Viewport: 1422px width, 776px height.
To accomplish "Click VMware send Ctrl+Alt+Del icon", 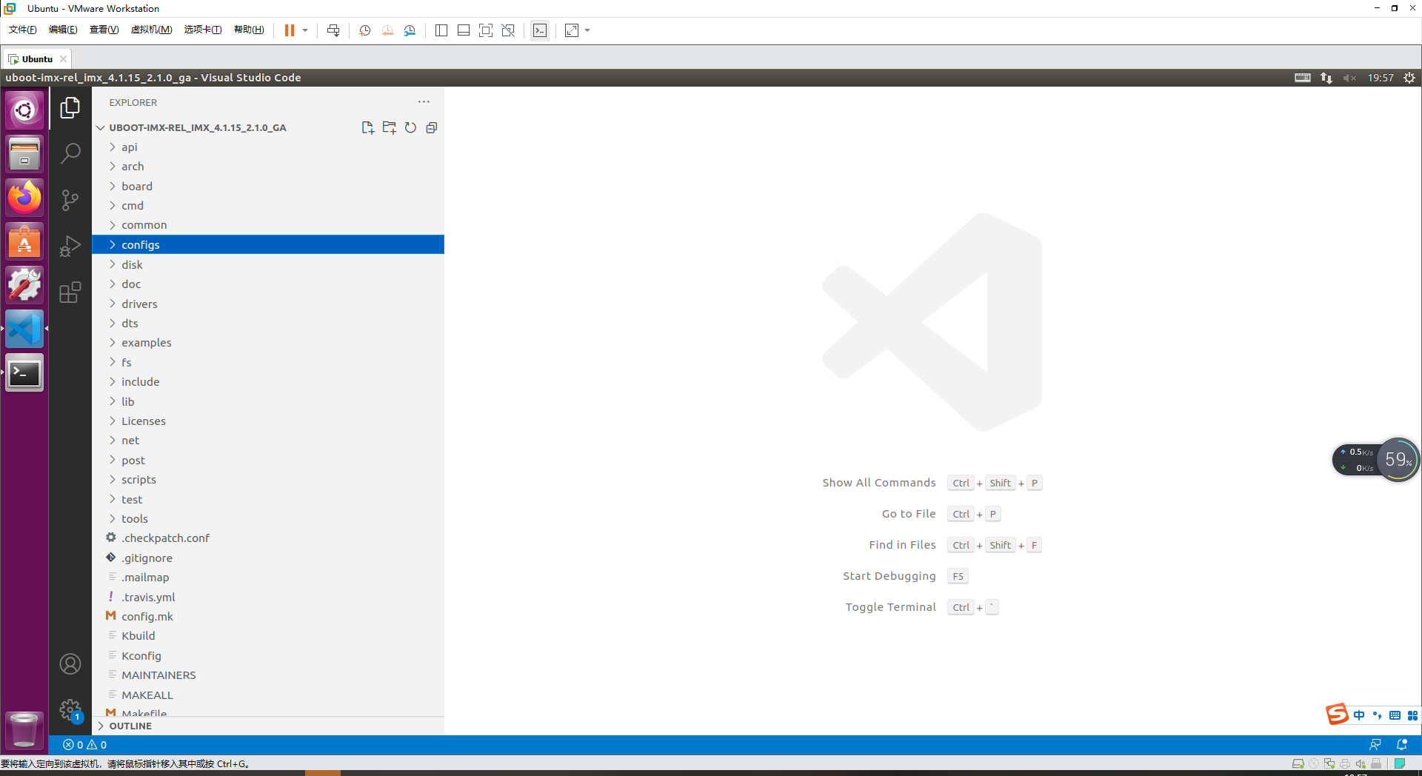I will 333,30.
